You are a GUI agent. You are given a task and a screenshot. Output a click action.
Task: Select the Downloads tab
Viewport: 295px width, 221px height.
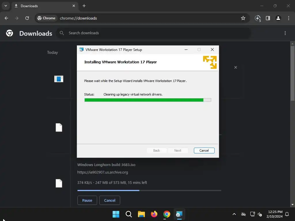45,6
